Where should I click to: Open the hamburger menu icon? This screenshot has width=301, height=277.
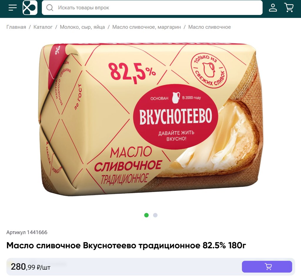13,8
